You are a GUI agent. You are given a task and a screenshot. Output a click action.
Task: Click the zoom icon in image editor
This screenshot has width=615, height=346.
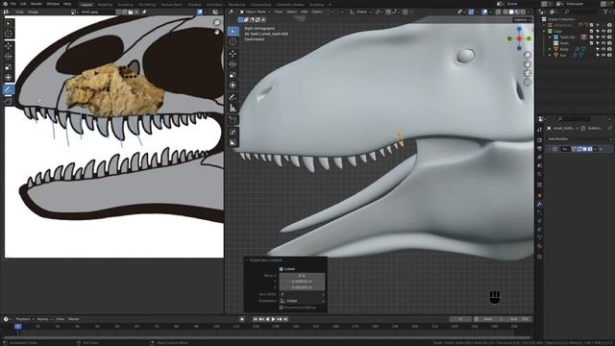[x=217, y=23]
